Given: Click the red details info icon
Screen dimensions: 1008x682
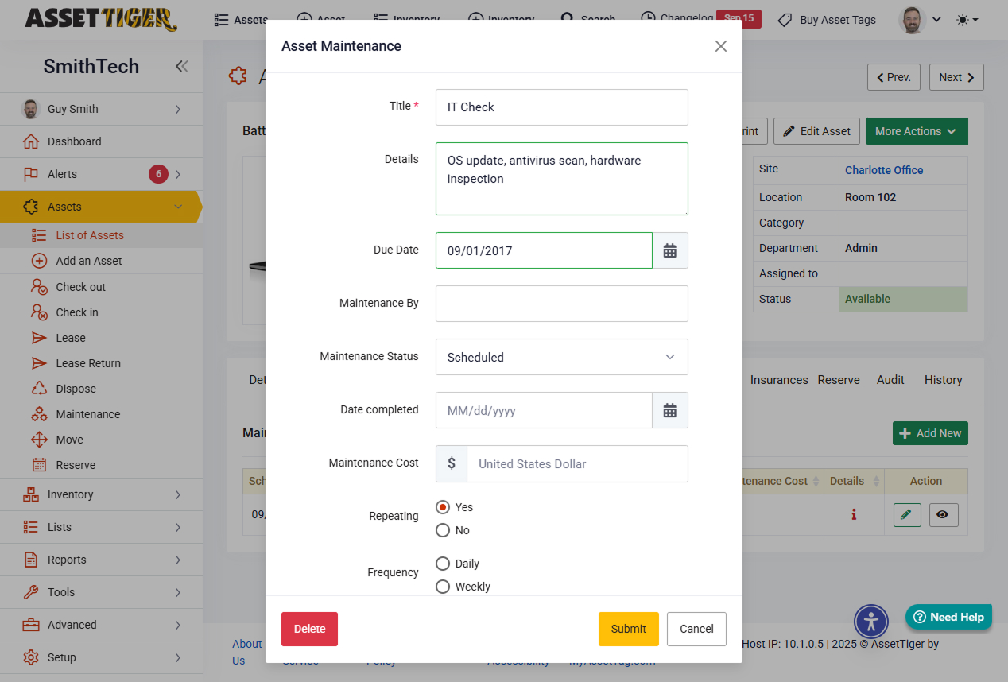Looking at the screenshot, I should 854,515.
